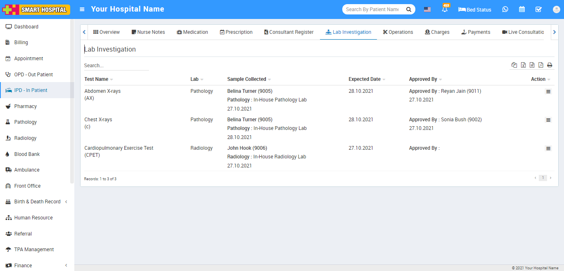Open action menu for Cardiopulmonary Exercise Test
Image resolution: width=564 pixels, height=271 pixels.
click(x=548, y=148)
